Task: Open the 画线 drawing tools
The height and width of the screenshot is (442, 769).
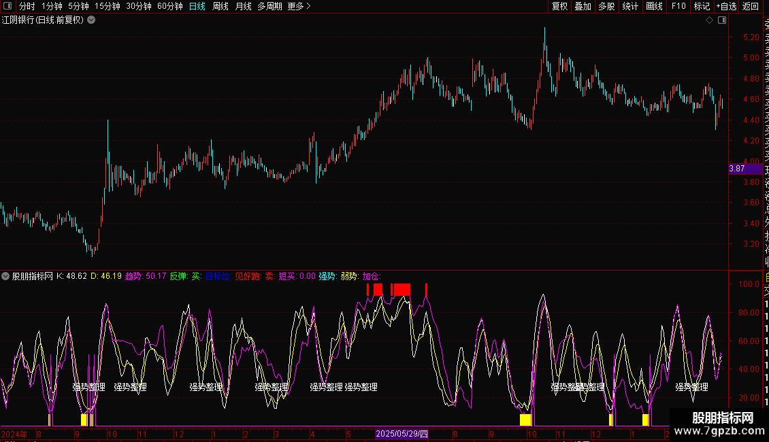Action: (654, 6)
